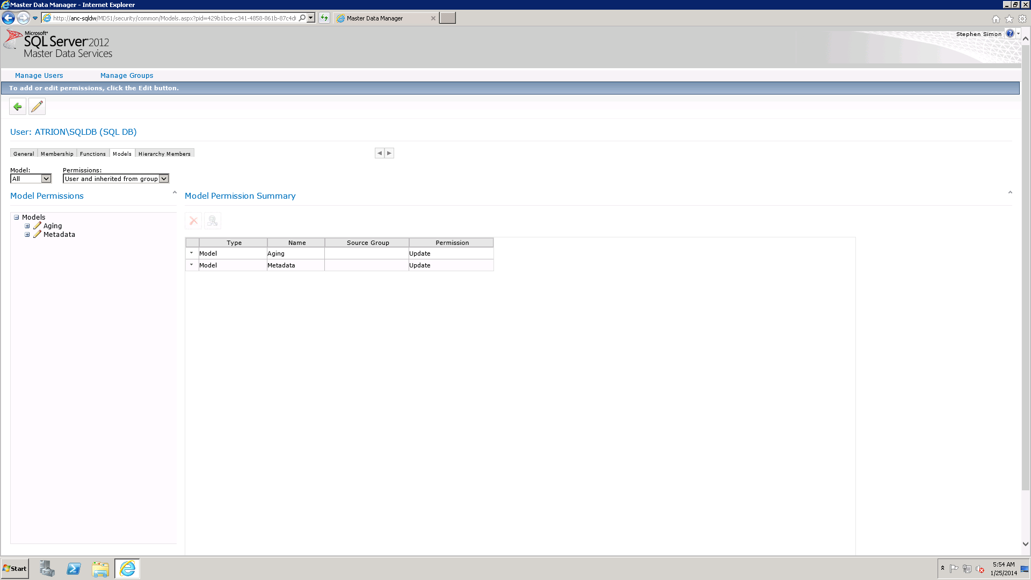The height and width of the screenshot is (580, 1031).
Task: Click the user permission icon beside the delete icon
Action: click(213, 221)
